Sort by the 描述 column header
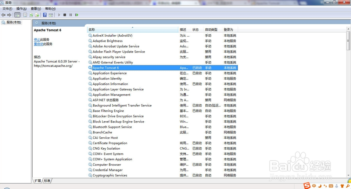This screenshot has width=351, height=189. point(185,29)
